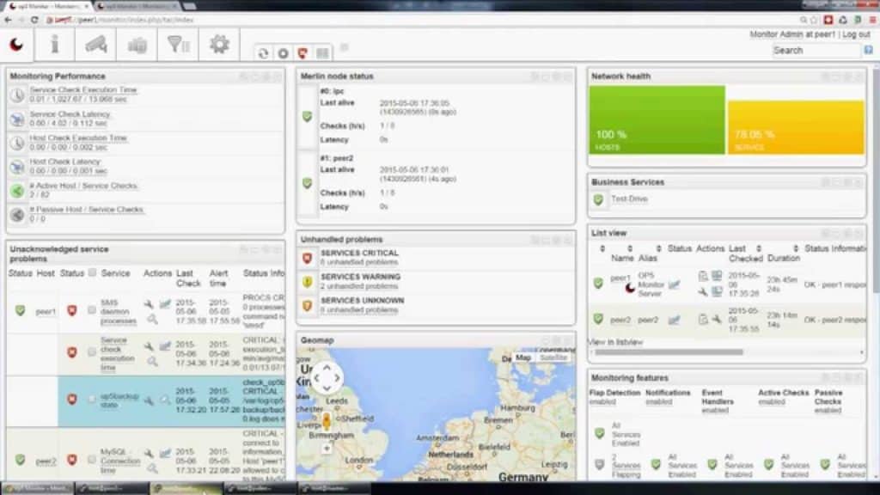
Task: Open the Configuration gear menu icon
Action: point(219,45)
